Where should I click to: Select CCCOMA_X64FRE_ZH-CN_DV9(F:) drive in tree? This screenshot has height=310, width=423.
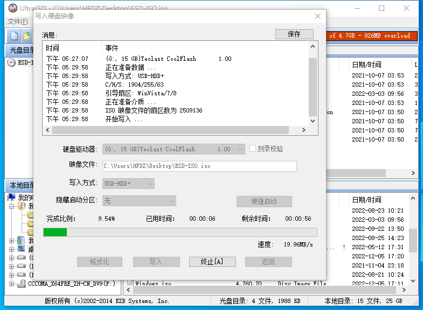(72, 284)
